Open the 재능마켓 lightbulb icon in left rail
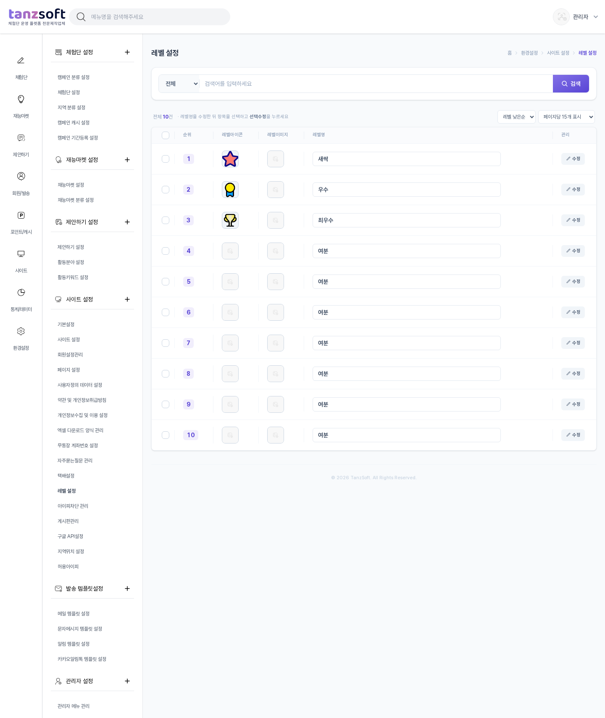The width and height of the screenshot is (605, 718). (21, 99)
